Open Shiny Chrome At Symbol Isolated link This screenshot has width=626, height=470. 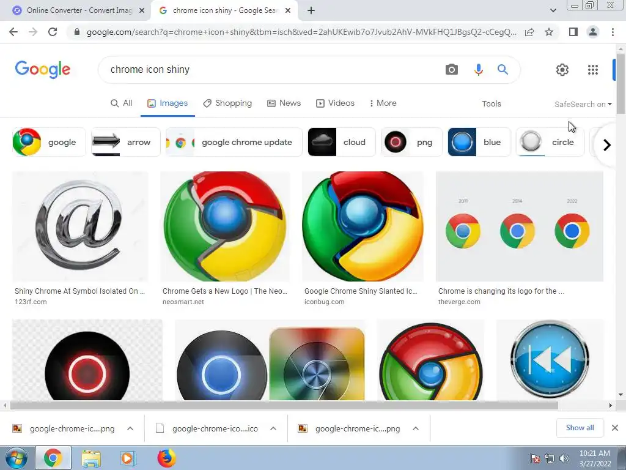79,291
